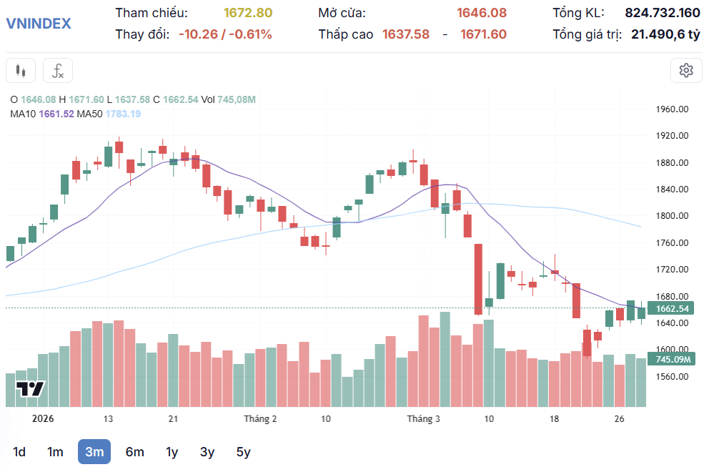Click the current price label 1662.54
The width and height of the screenshot is (704, 467).
pos(672,309)
